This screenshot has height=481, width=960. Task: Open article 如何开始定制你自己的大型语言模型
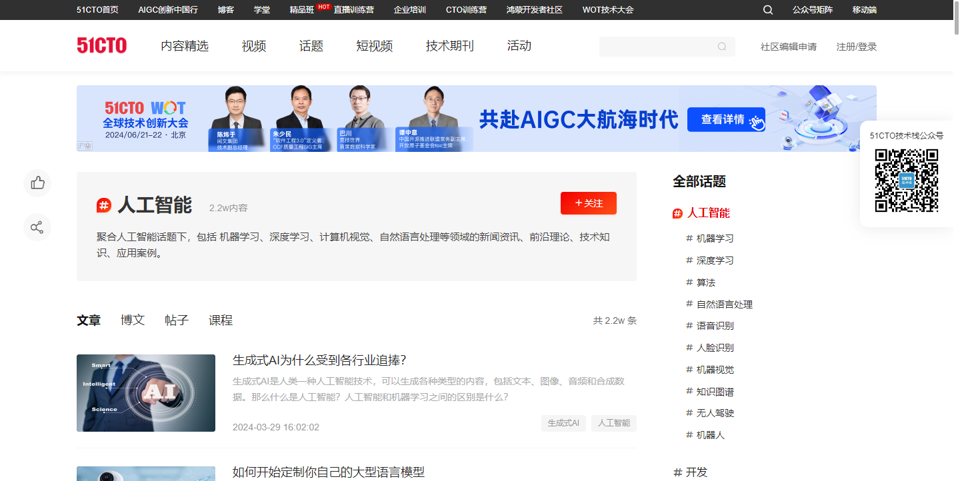tap(329, 472)
